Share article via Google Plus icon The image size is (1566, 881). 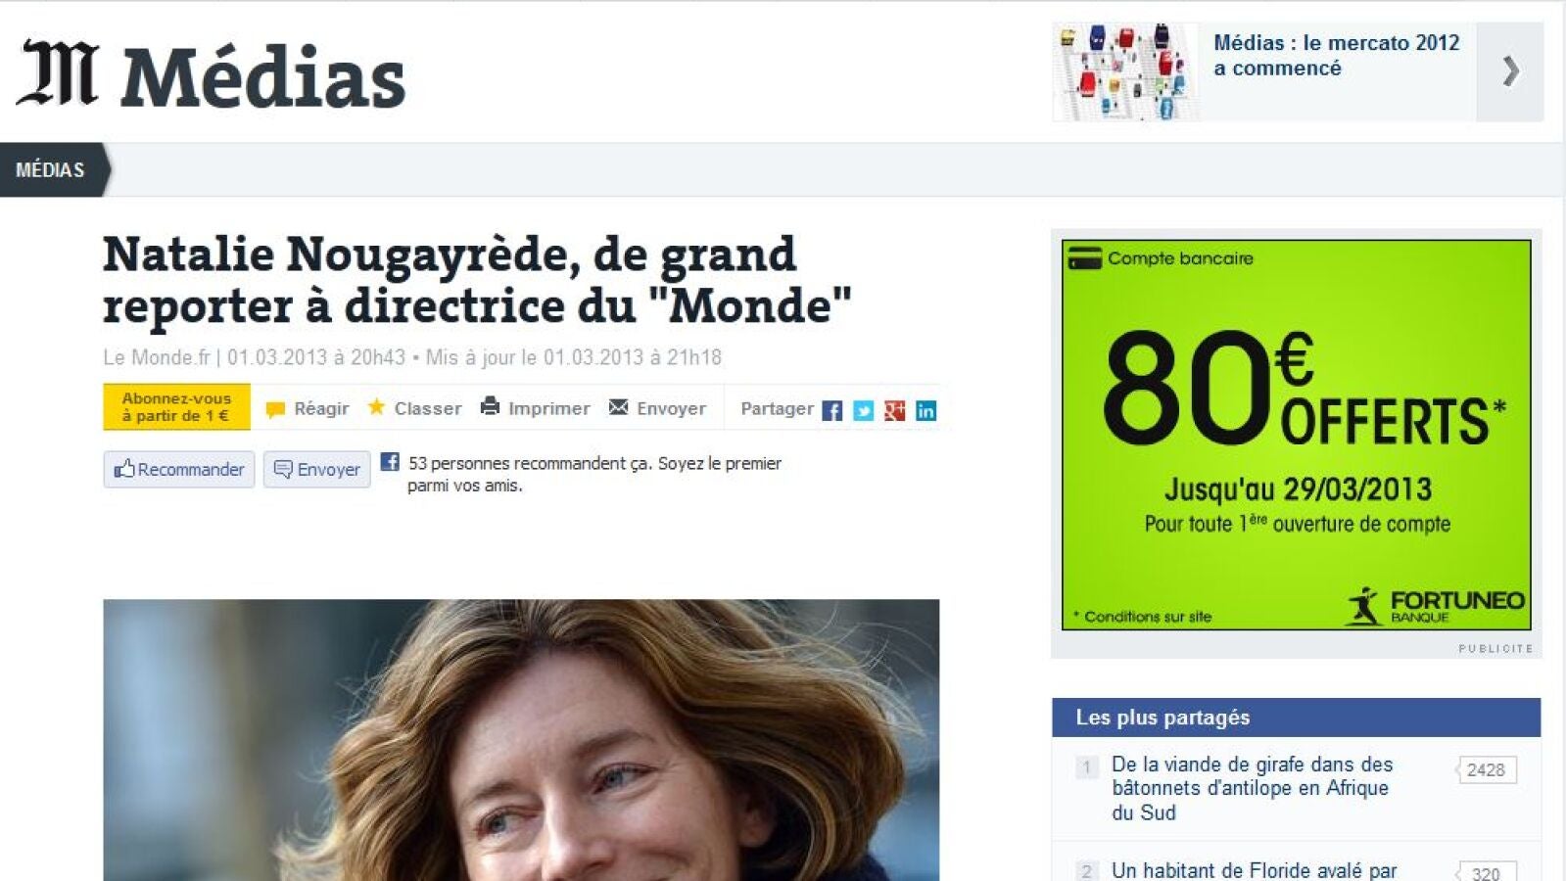tap(894, 411)
